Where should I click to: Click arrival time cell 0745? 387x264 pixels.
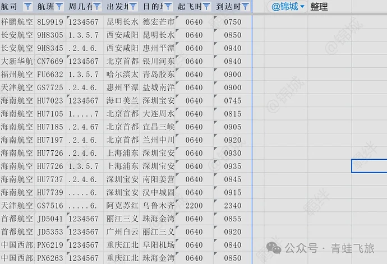coord(233,101)
